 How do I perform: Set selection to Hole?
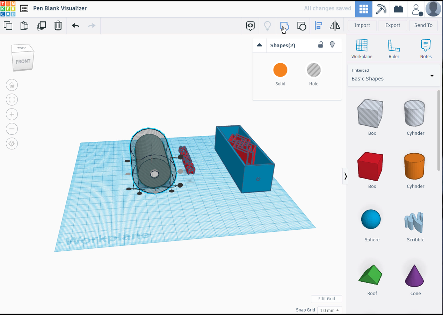point(314,70)
